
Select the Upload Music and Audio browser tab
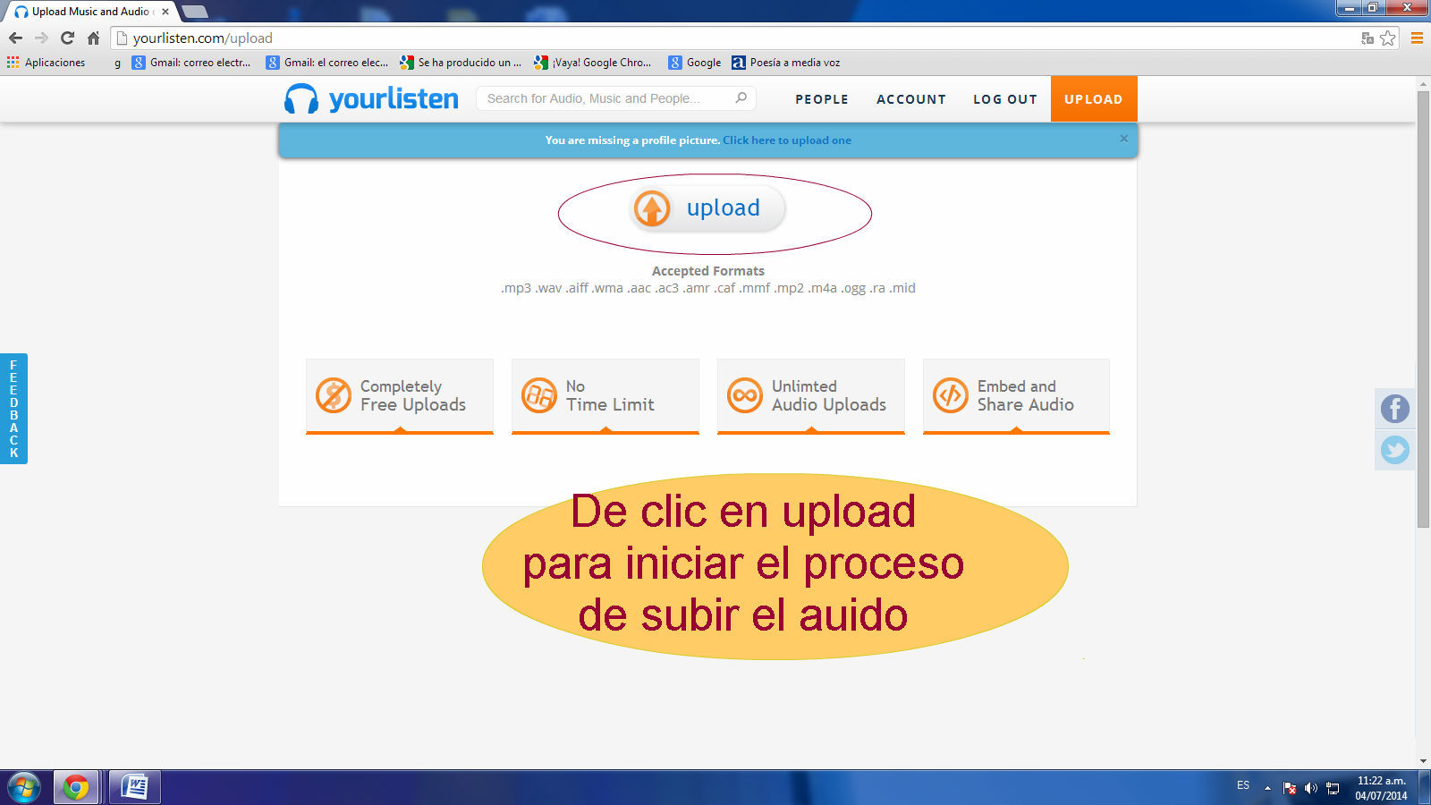coord(89,12)
